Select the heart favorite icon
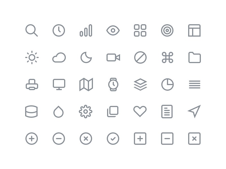Viewport: 226px width, 169px height. tap(140, 112)
